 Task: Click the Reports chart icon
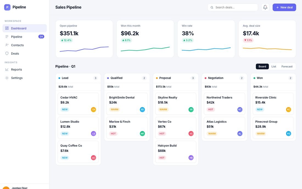tap(7, 69)
